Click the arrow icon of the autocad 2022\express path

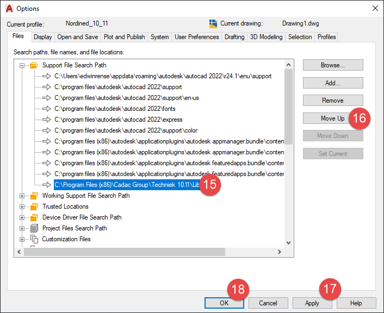tap(47, 120)
